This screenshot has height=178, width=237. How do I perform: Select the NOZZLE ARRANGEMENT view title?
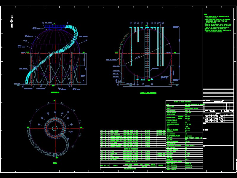(x=148, y=93)
